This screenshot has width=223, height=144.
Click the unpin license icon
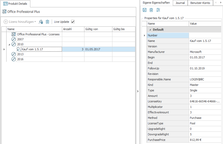(41, 22)
